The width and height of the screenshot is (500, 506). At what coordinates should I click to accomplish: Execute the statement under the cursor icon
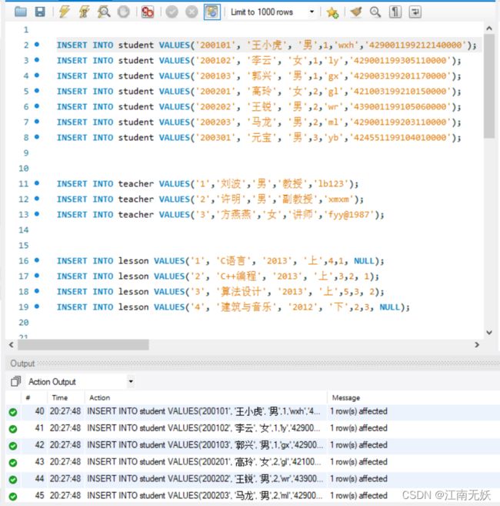point(84,12)
